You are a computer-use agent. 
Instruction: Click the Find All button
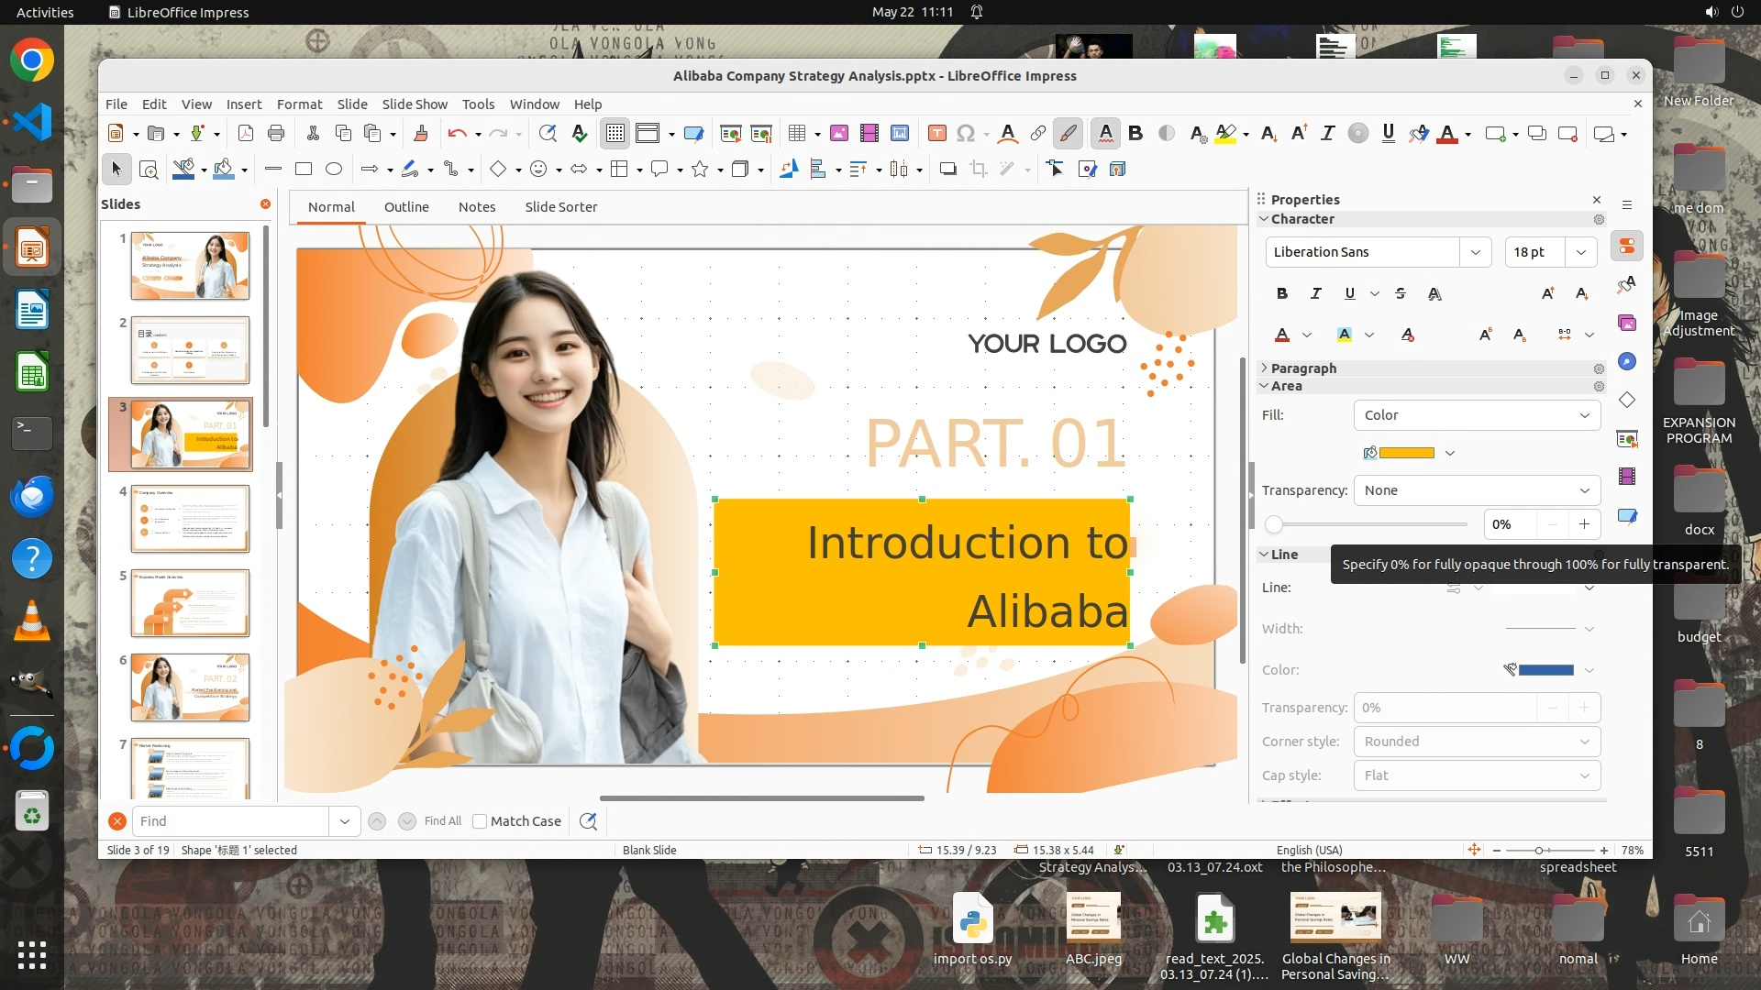443,821
